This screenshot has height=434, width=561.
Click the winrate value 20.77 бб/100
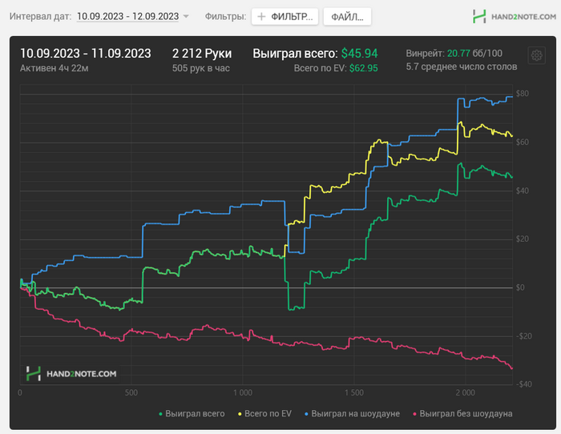pos(474,54)
